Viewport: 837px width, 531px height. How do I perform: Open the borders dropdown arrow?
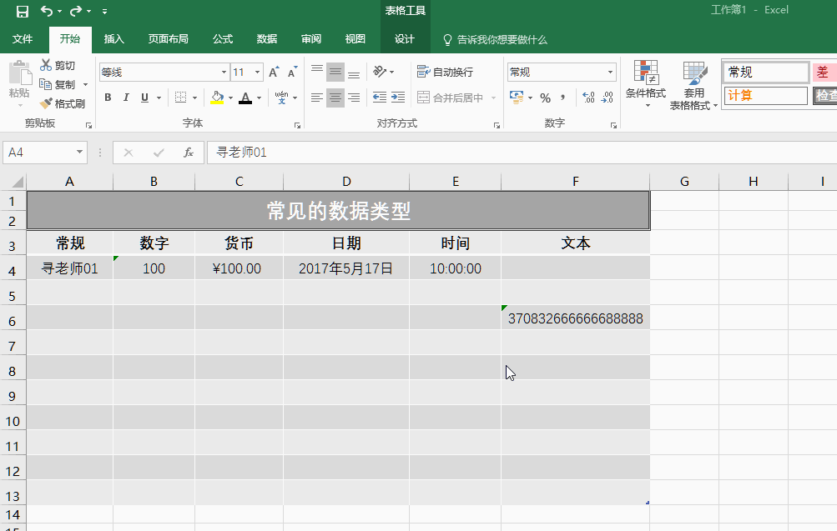pos(194,98)
